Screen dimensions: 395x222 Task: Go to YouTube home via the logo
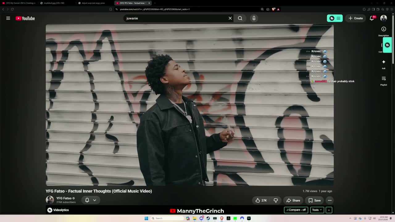pyautogui.click(x=25, y=18)
